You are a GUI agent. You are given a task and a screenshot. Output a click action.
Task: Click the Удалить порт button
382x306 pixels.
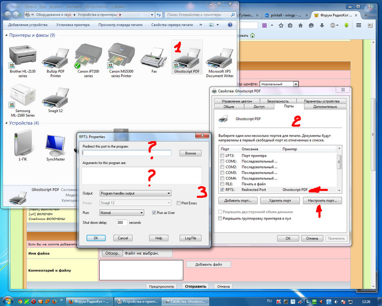tap(280, 200)
